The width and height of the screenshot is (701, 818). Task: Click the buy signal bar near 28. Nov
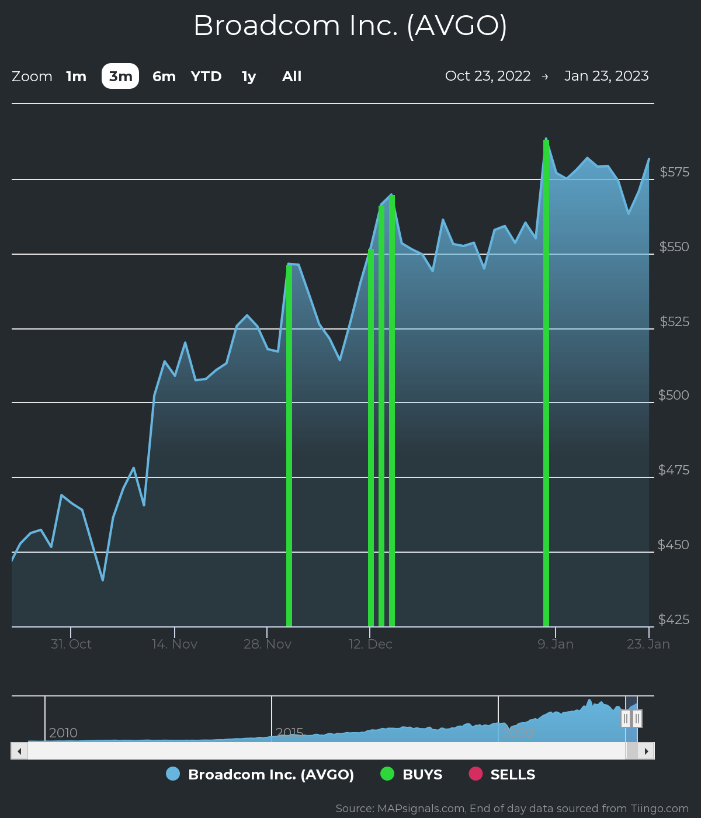[x=289, y=446]
